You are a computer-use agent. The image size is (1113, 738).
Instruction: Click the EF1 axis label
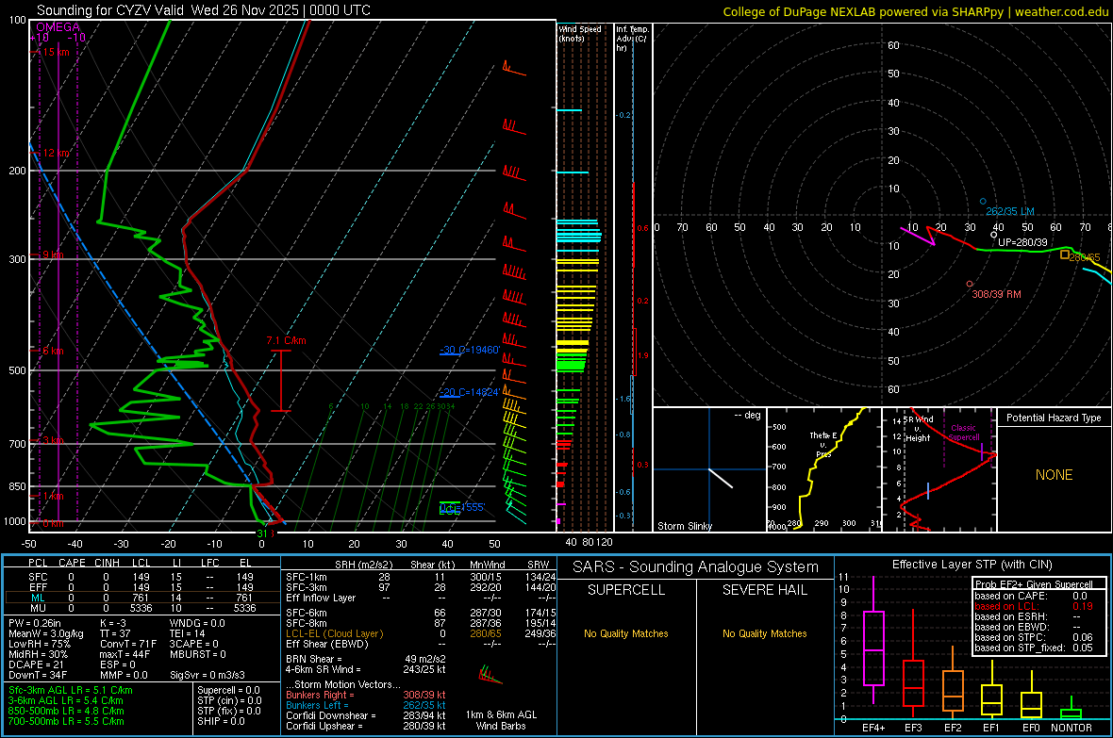tap(991, 728)
